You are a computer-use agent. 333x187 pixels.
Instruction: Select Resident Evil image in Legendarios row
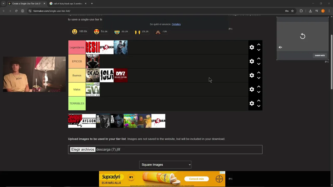[93, 47]
